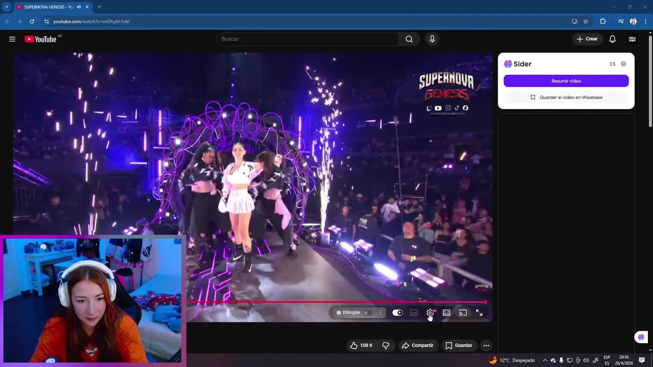
Task: Open the 20:36 clock and calendar
Action: [x=623, y=360]
